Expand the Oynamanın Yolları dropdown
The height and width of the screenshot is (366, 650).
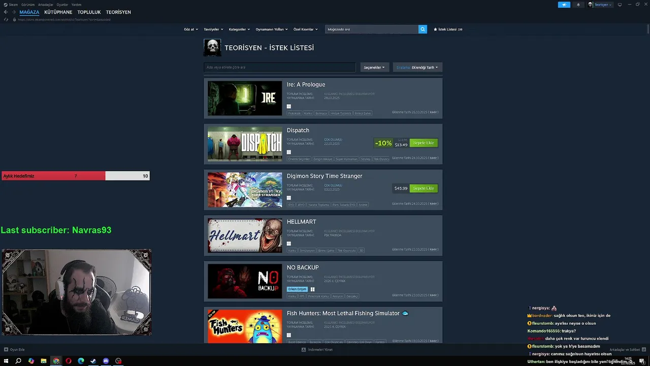[272, 29]
